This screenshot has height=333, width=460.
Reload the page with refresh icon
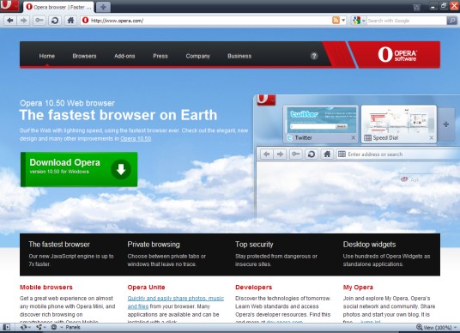[x=55, y=21]
